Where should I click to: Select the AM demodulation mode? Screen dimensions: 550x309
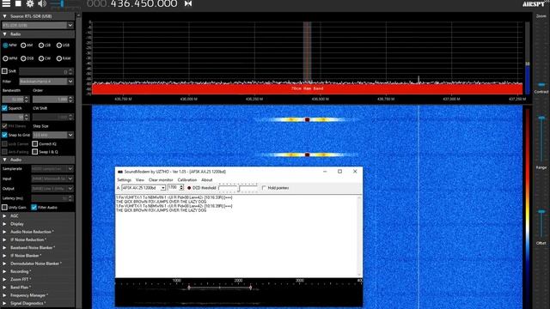[23, 45]
